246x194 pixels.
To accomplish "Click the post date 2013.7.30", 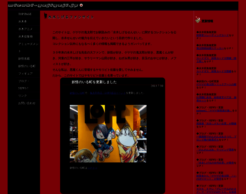I will pos(157,86).
